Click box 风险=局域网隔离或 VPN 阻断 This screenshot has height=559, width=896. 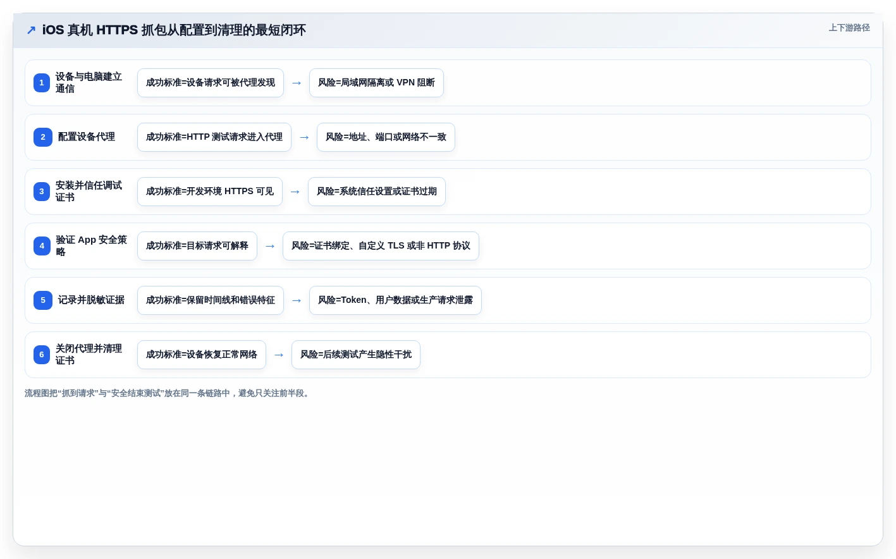point(376,83)
